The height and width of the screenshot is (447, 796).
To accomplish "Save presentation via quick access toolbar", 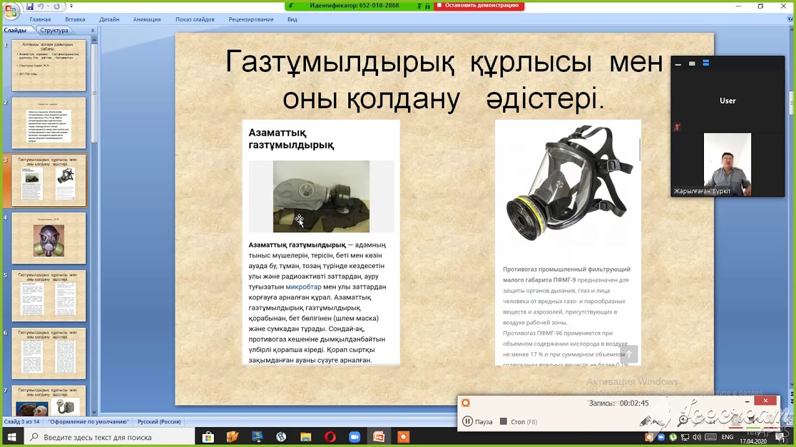I will 30,6.
